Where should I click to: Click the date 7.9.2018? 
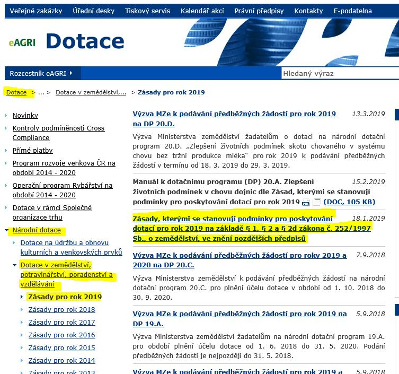[x=370, y=255]
